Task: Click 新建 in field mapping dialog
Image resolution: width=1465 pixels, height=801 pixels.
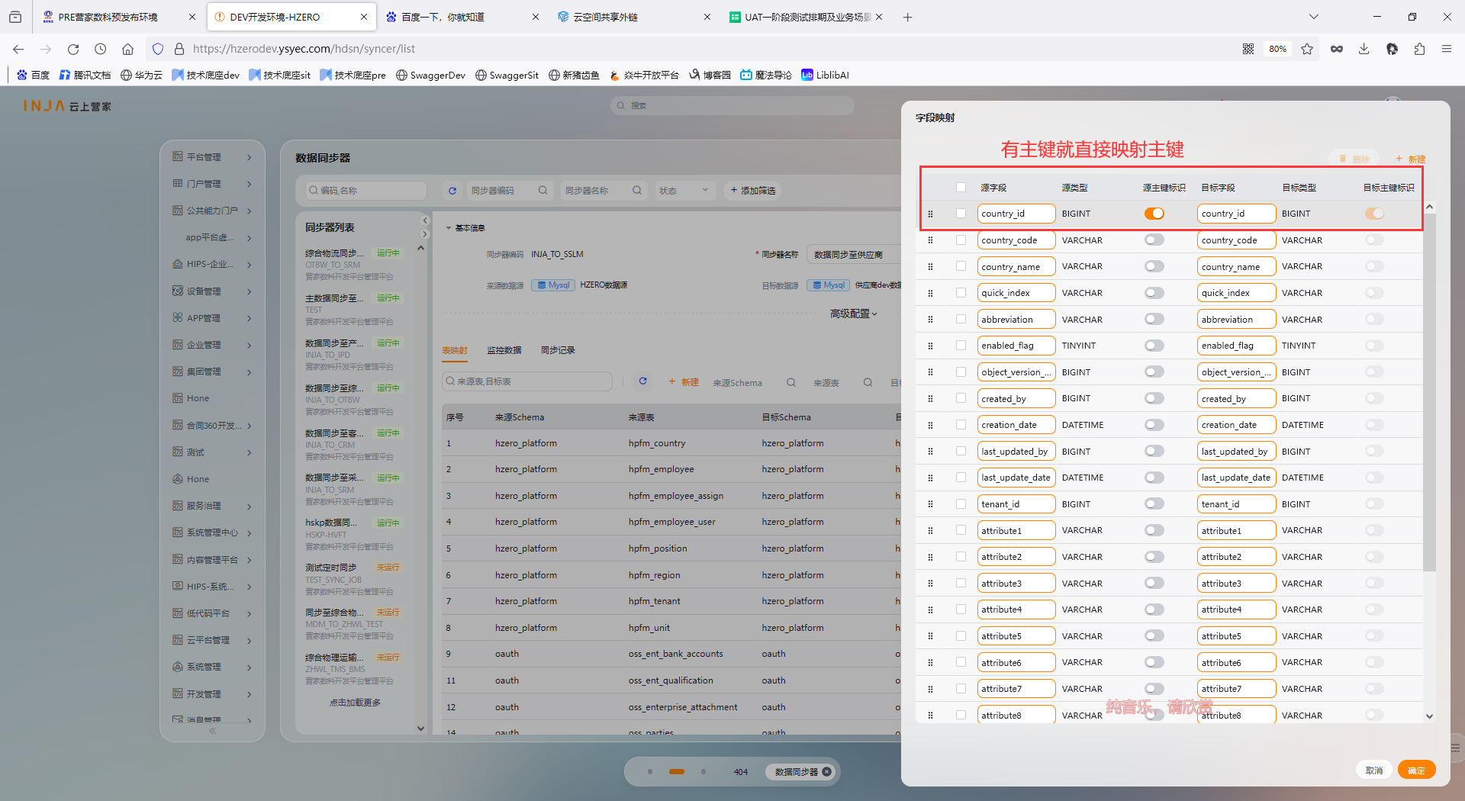Action: 1411,159
